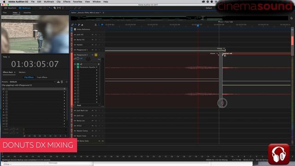
Task: Click the 01:03:05:07 time display
Action: (35, 64)
